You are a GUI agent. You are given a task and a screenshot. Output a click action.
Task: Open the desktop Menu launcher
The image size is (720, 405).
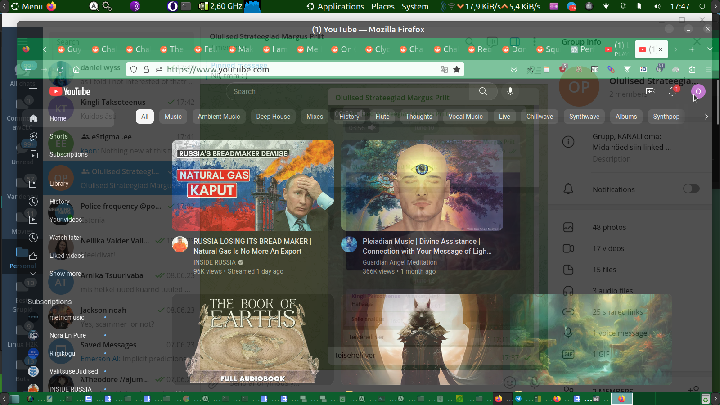pos(27,6)
